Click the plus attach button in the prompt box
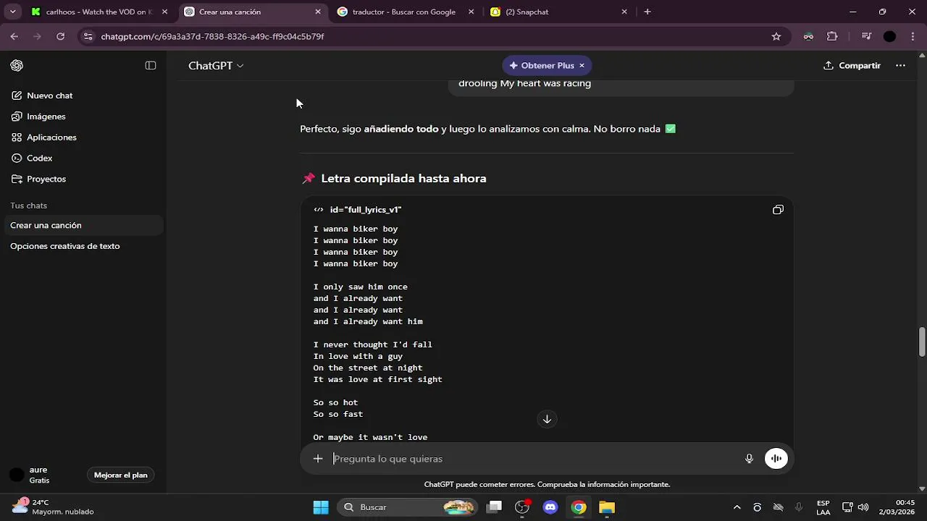 [318, 459]
